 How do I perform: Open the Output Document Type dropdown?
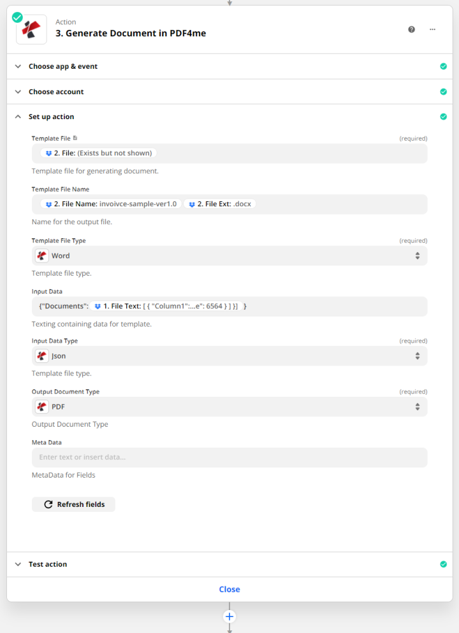coord(418,406)
